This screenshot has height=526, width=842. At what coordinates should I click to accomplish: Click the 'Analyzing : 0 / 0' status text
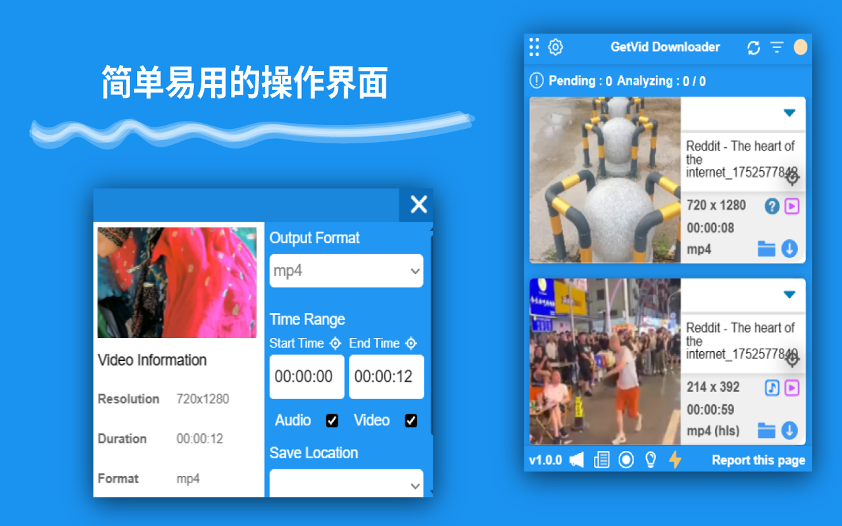click(x=661, y=81)
